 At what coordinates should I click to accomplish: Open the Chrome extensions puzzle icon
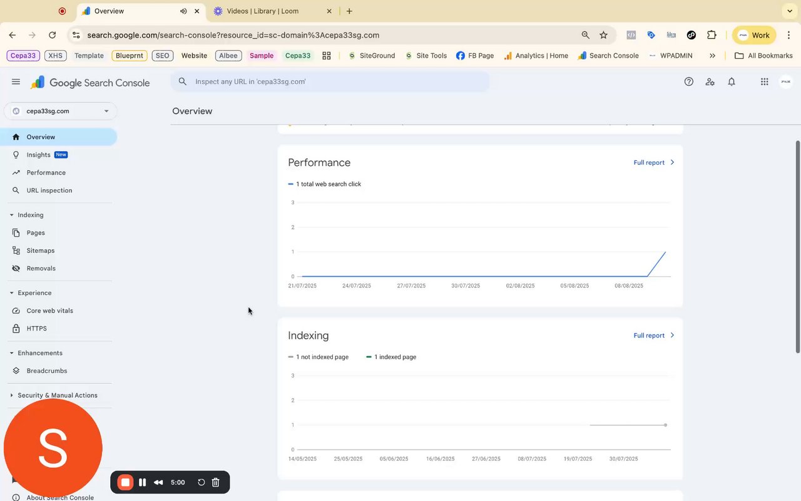pyautogui.click(x=712, y=35)
